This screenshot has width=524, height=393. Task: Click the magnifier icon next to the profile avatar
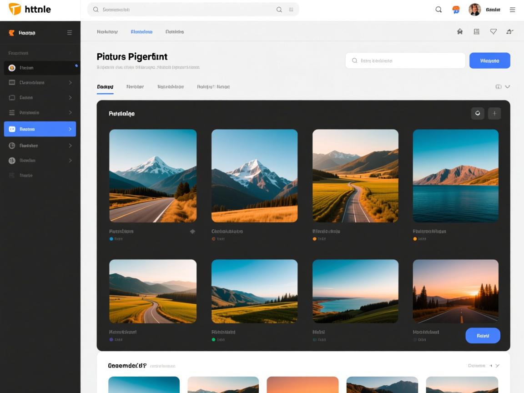point(438,10)
